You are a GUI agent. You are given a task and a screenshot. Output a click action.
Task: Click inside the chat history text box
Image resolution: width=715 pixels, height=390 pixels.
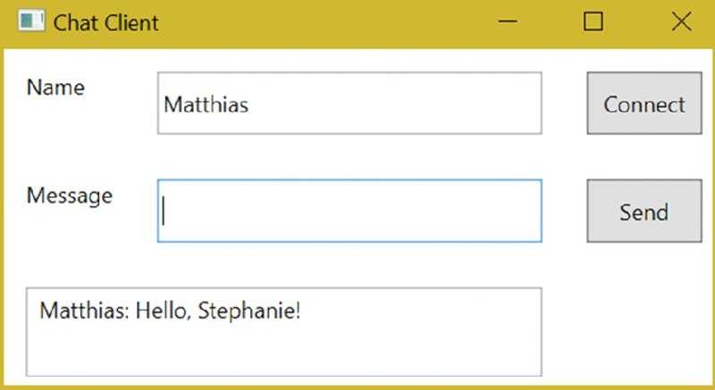(x=284, y=332)
